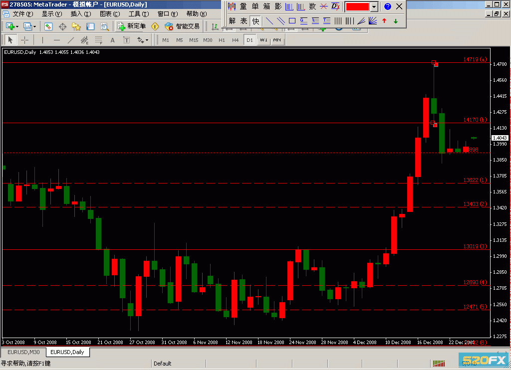Open the Navigator folder-star icon
Screen dimensions: 511x370
tap(76, 26)
